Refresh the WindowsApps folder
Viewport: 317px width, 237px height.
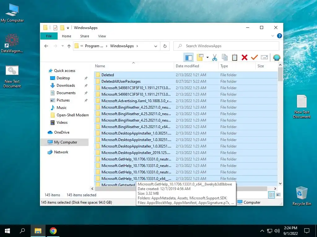[165, 46]
